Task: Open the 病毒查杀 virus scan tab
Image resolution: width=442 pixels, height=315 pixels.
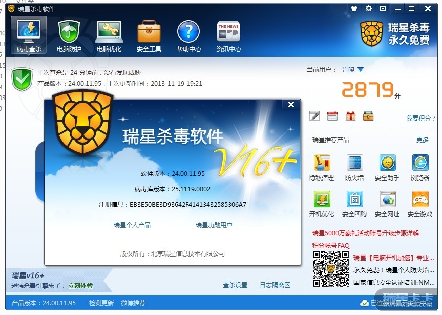Action: pos(29,35)
